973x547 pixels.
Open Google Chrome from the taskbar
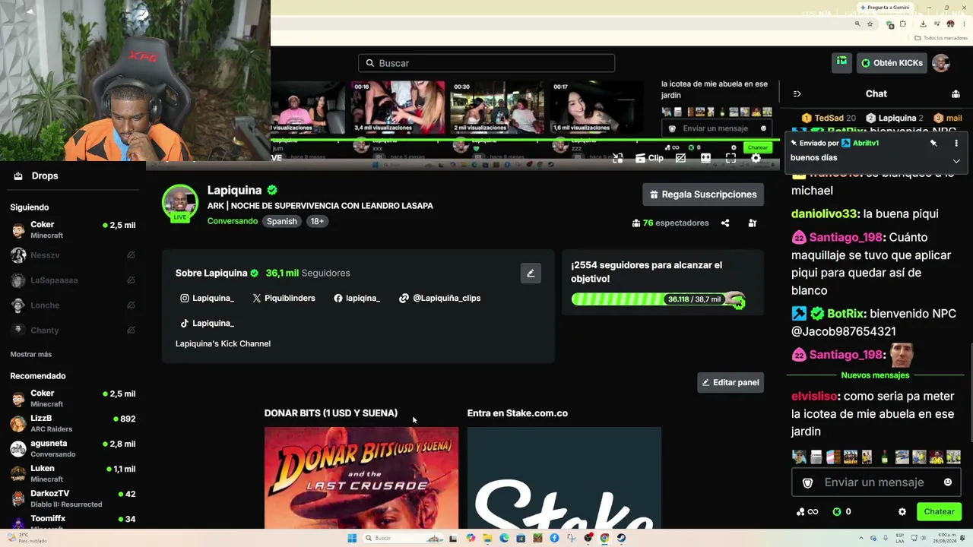(604, 538)
